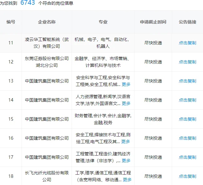Click row number 17
This screenshot has height=185, width=203.
click(x=11, y=157)
